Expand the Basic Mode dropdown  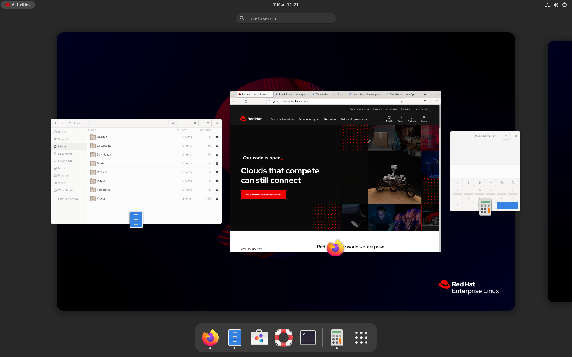[x=485, y=136]
